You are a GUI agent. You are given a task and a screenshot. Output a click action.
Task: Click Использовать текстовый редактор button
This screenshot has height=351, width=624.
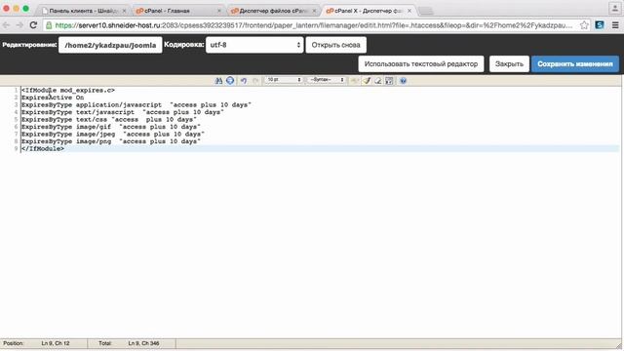(x=421, y=64)
